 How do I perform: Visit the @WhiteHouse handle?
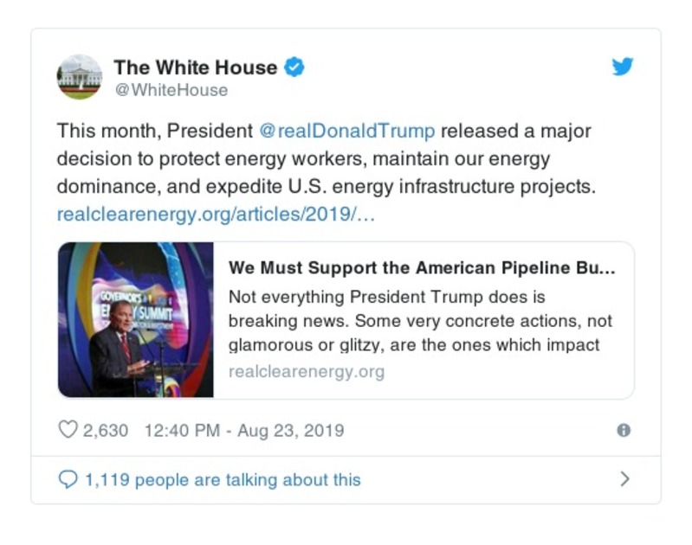(x=171, y=90)
